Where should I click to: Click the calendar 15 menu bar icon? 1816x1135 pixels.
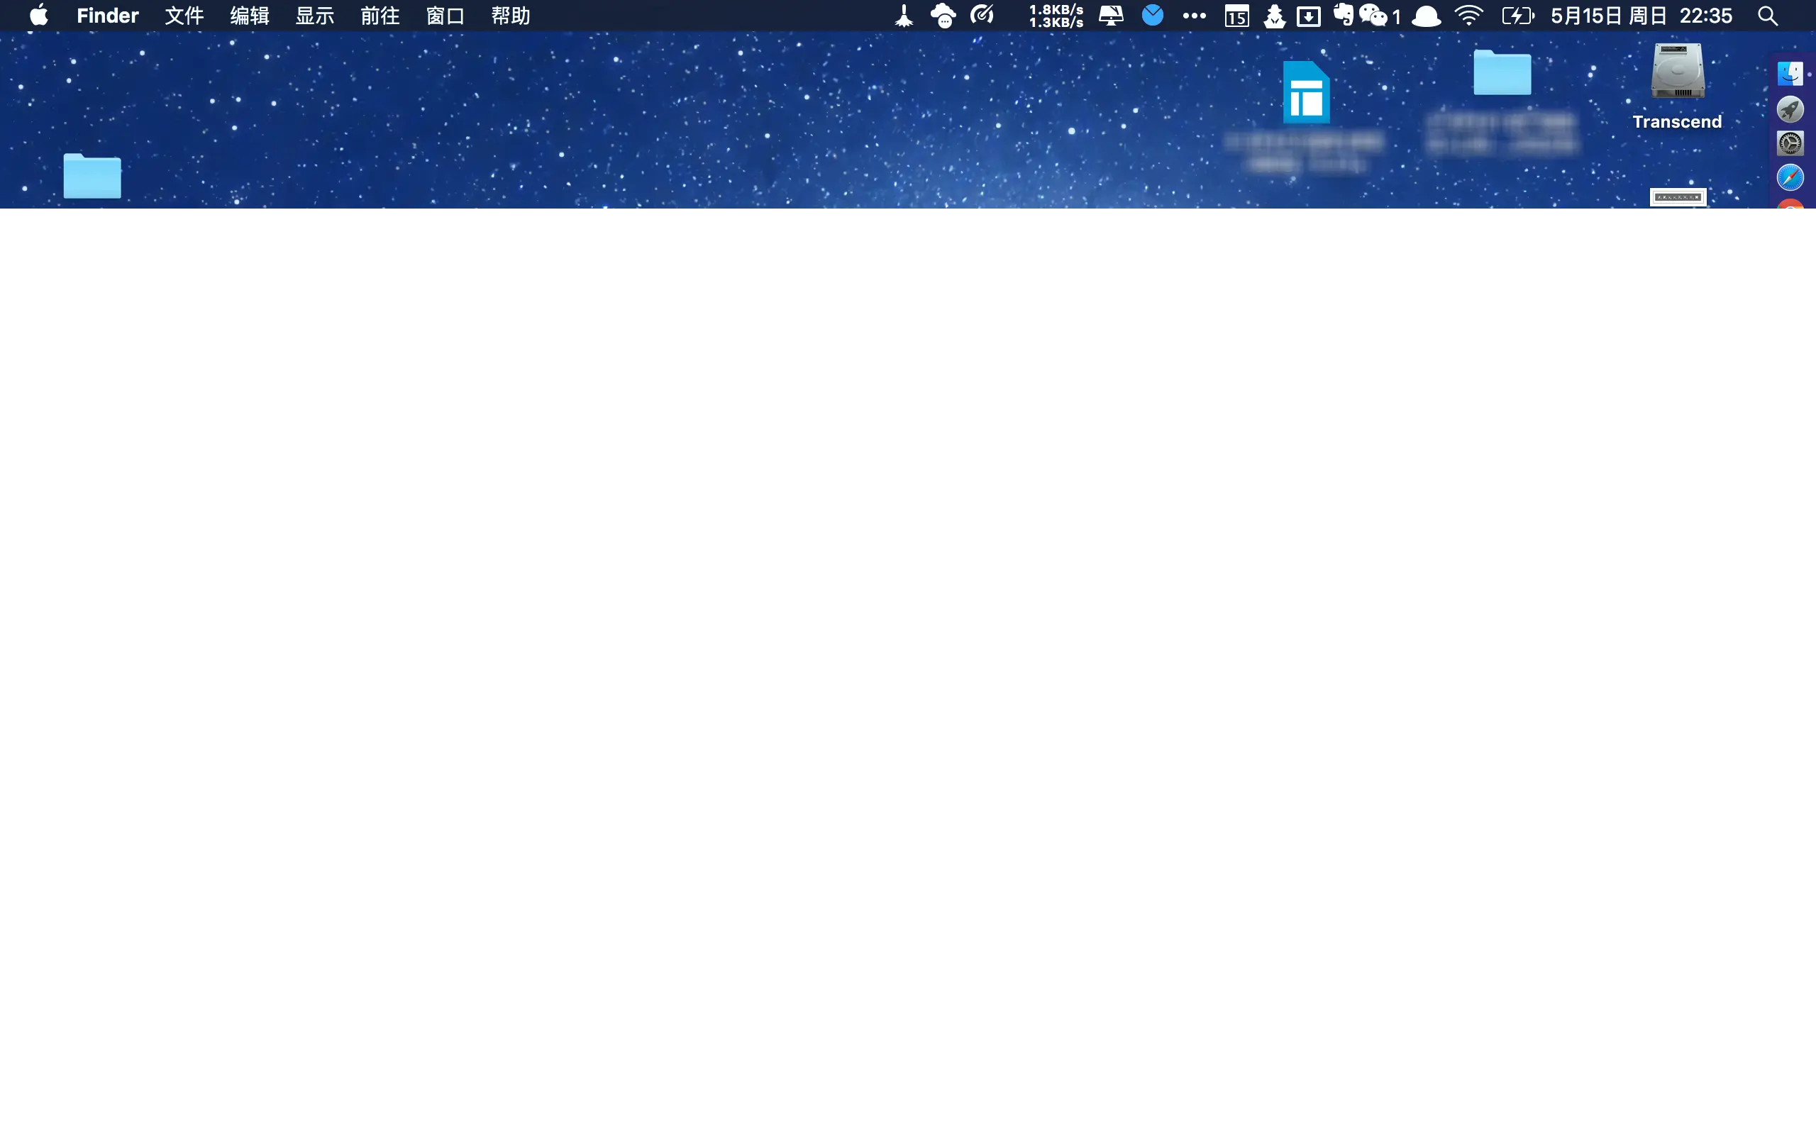click(x=1236, y=16)
